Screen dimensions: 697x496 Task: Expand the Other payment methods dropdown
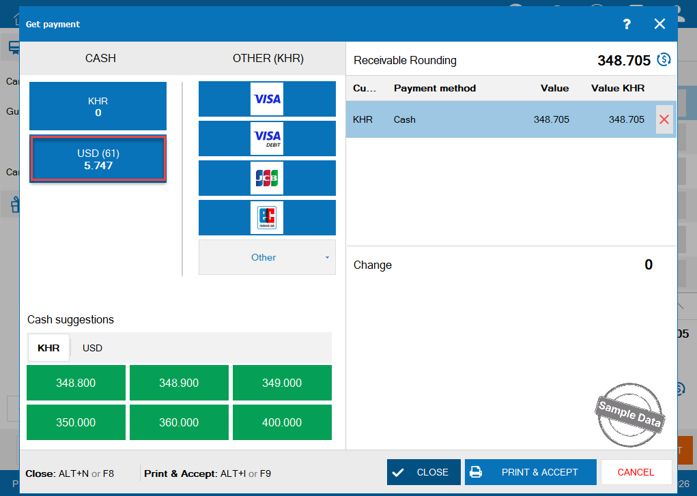pos(267,257)
